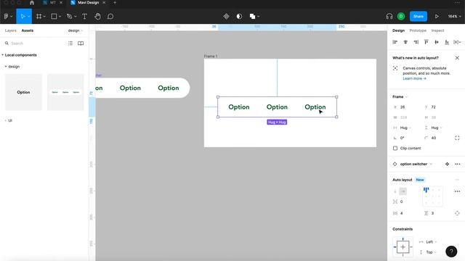Toggle independent corners icon
The width and height of the screenshot is (465, 261).
(x=457, y=138)
